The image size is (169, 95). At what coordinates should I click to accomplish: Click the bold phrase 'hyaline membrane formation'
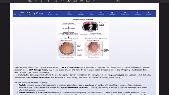click(74, 88)
